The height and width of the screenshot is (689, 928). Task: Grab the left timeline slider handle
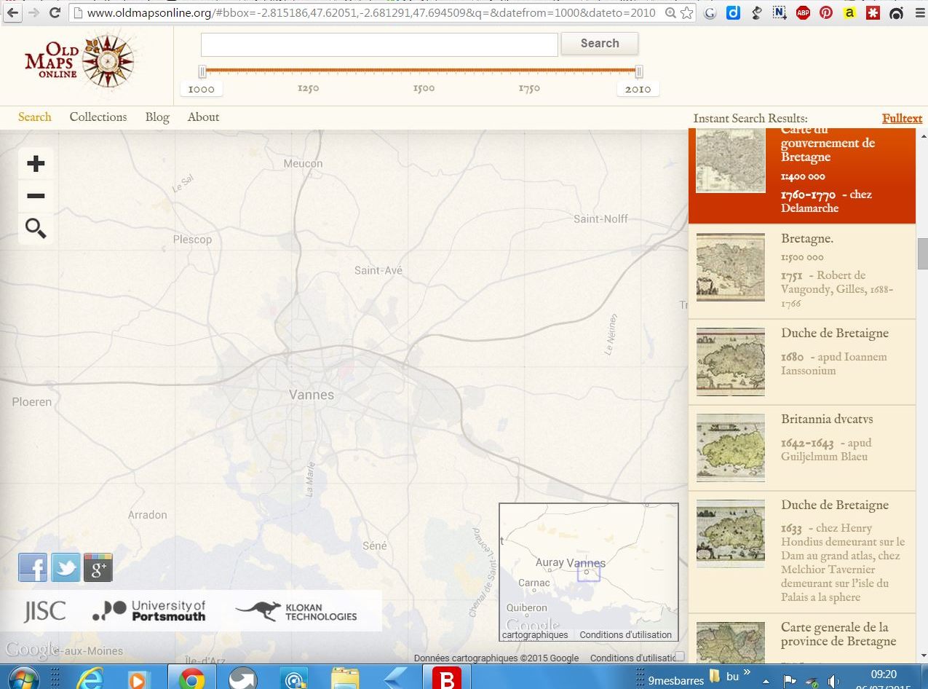tap(202, 71)
